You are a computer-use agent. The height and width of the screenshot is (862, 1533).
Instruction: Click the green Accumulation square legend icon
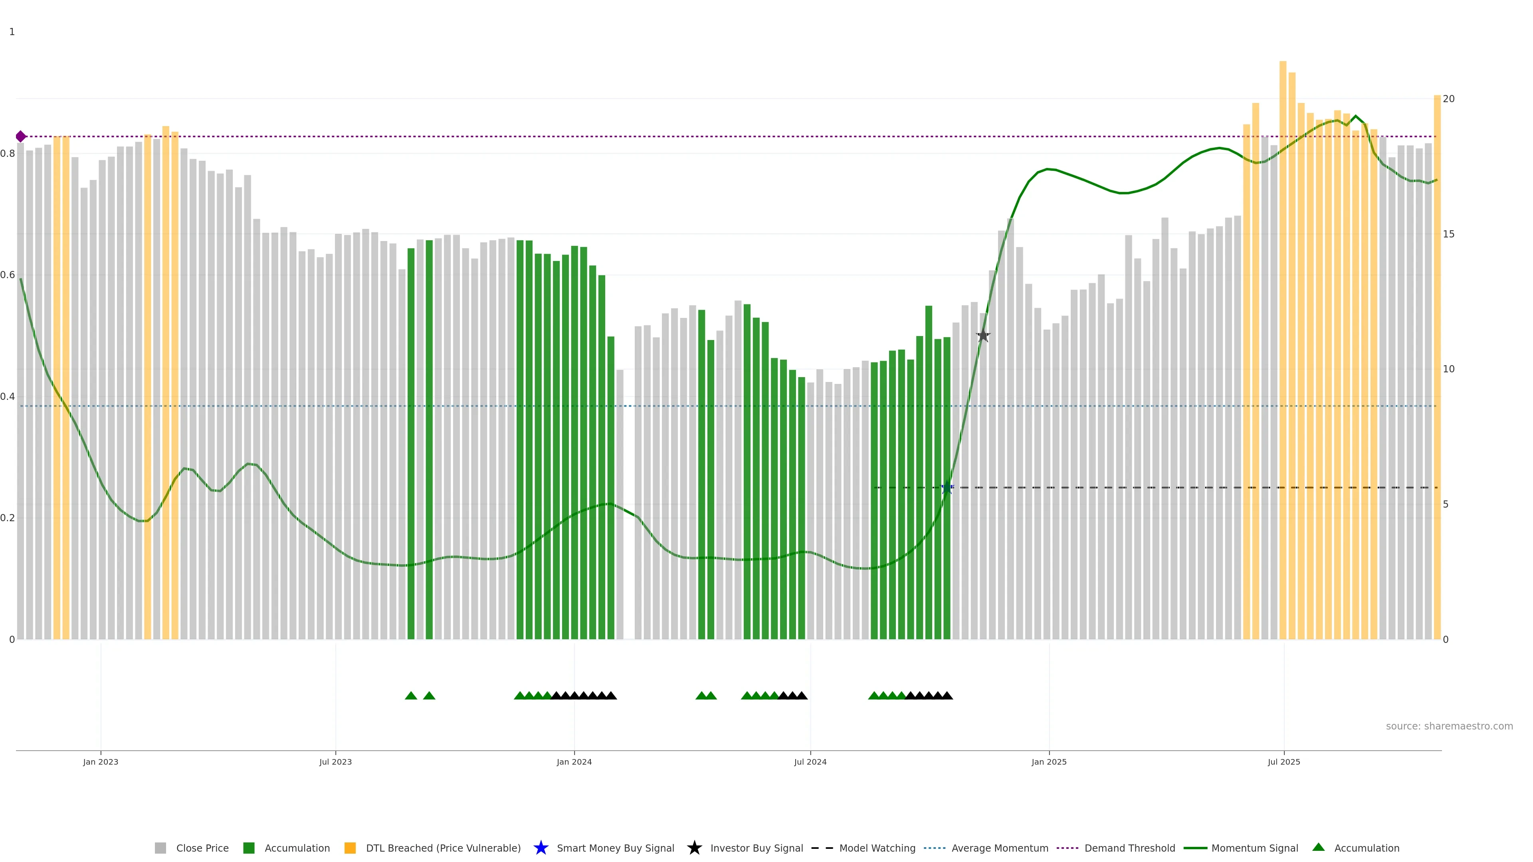tap(249, 848)
